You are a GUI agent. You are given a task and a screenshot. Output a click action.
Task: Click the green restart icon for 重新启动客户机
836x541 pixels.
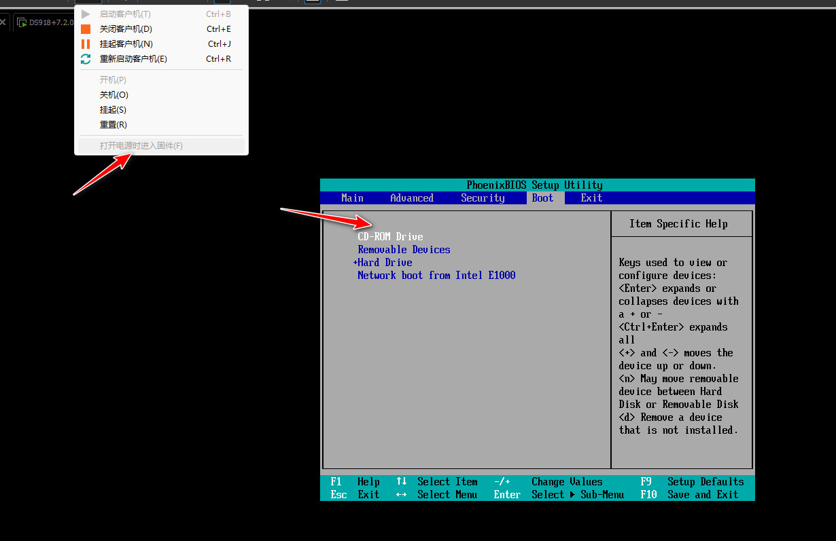[86, 59]
